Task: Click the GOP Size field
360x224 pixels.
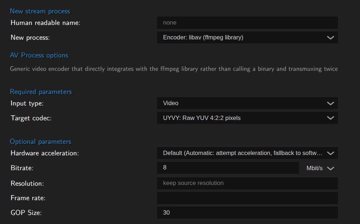Action: point(247,212)
